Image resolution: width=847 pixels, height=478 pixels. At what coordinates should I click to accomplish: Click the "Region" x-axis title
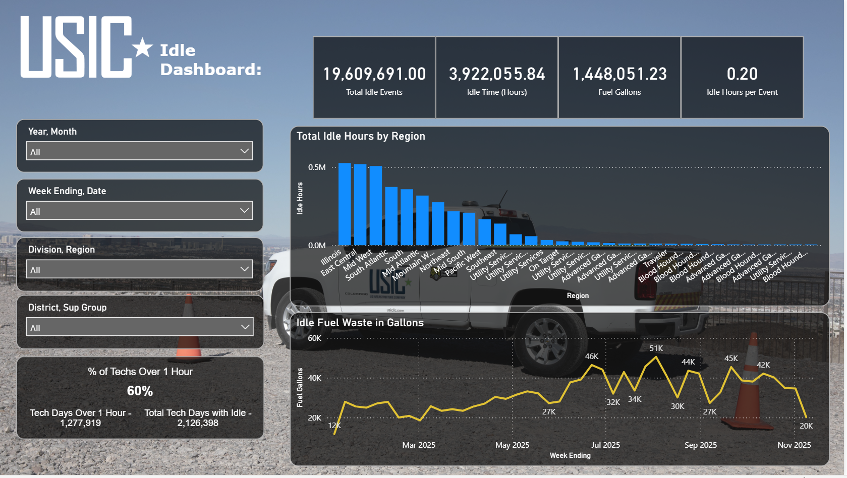click(578, 295)
